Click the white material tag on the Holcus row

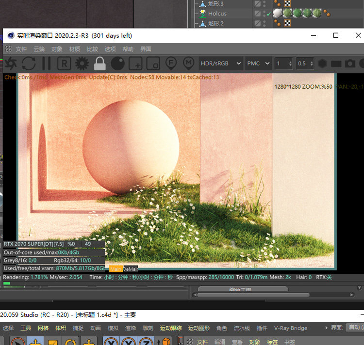click(x=277, y=13)
